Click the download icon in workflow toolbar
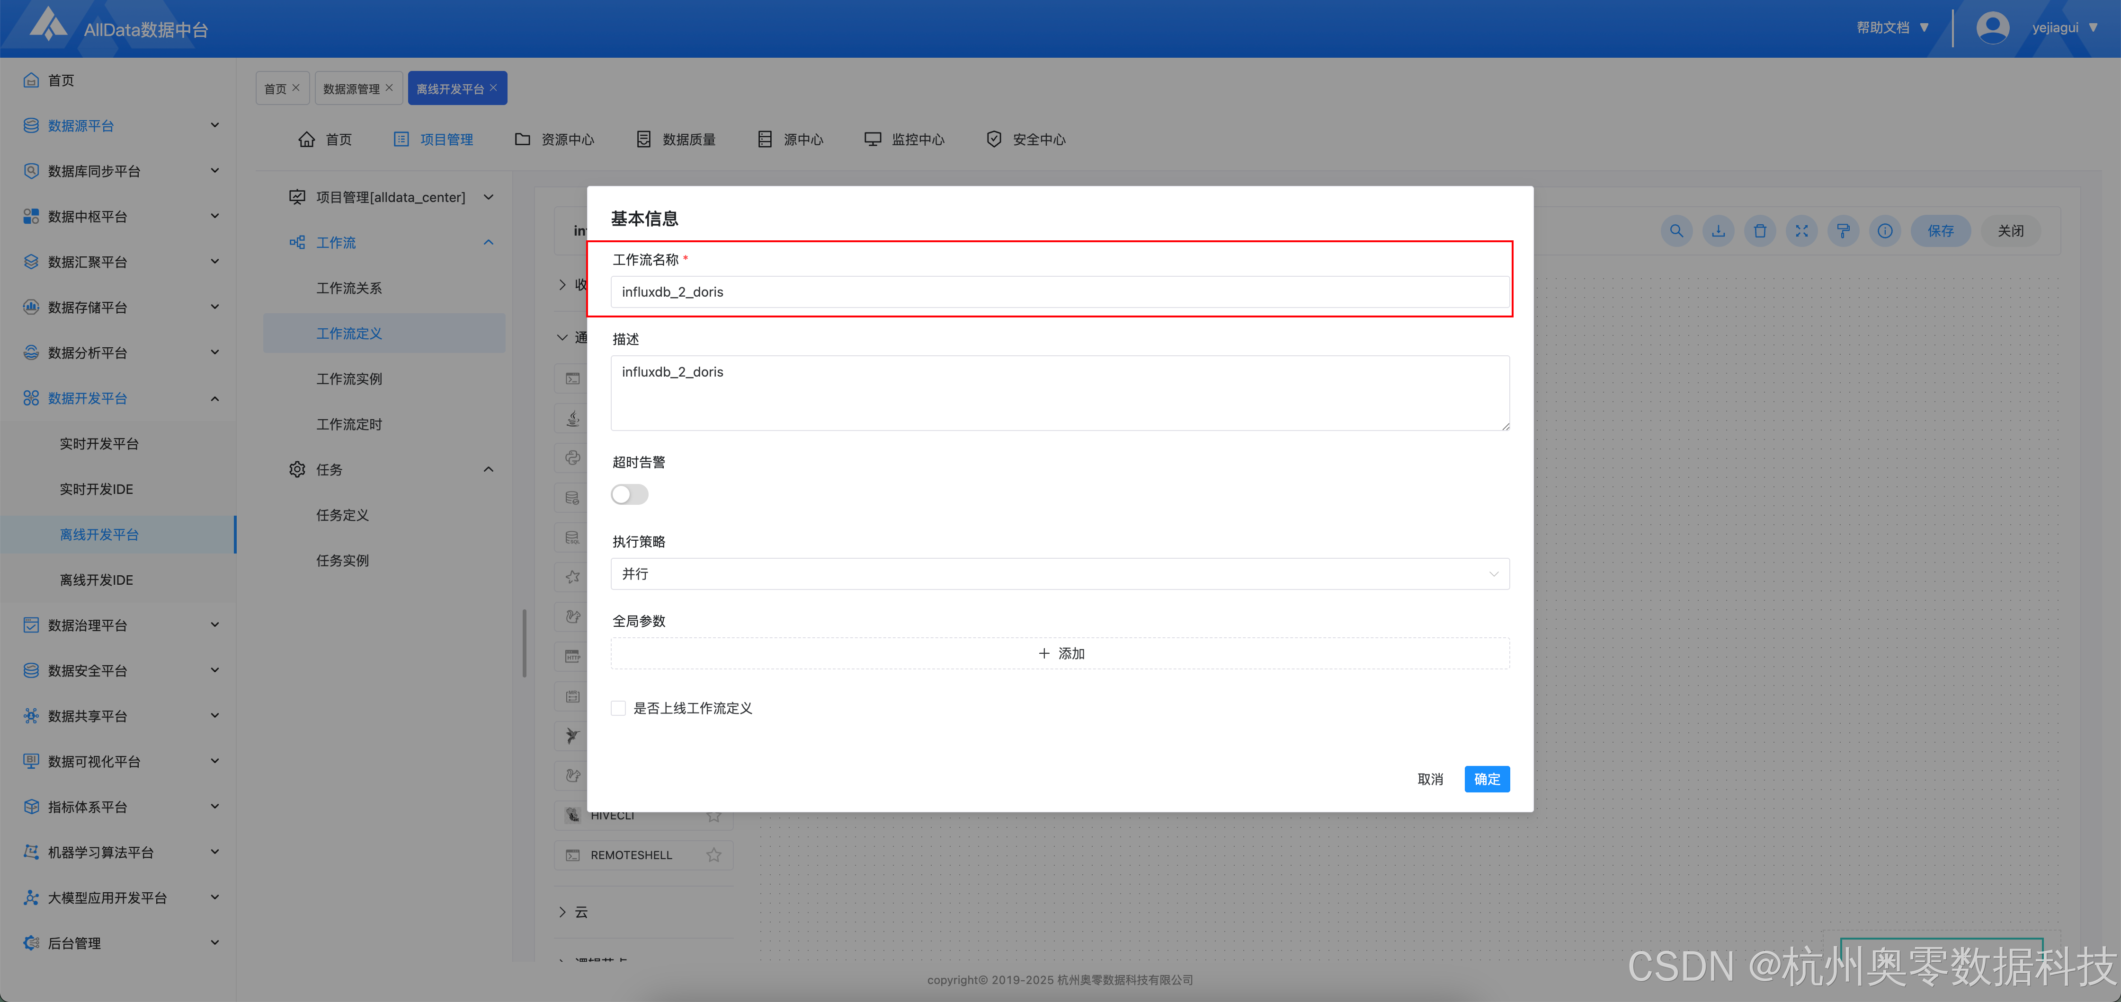2121x1002 pixels. 1719,231
